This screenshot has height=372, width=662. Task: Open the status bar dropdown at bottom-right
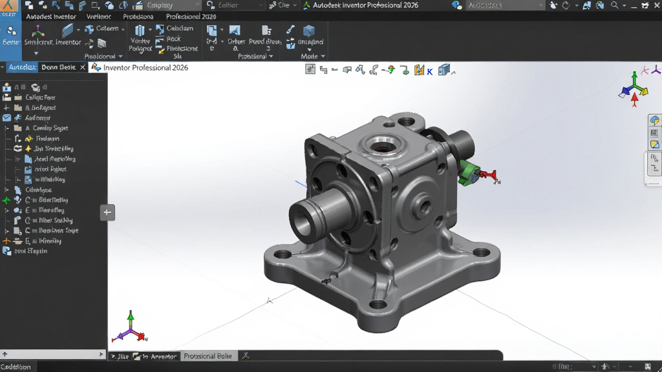[x=593, y=367]
